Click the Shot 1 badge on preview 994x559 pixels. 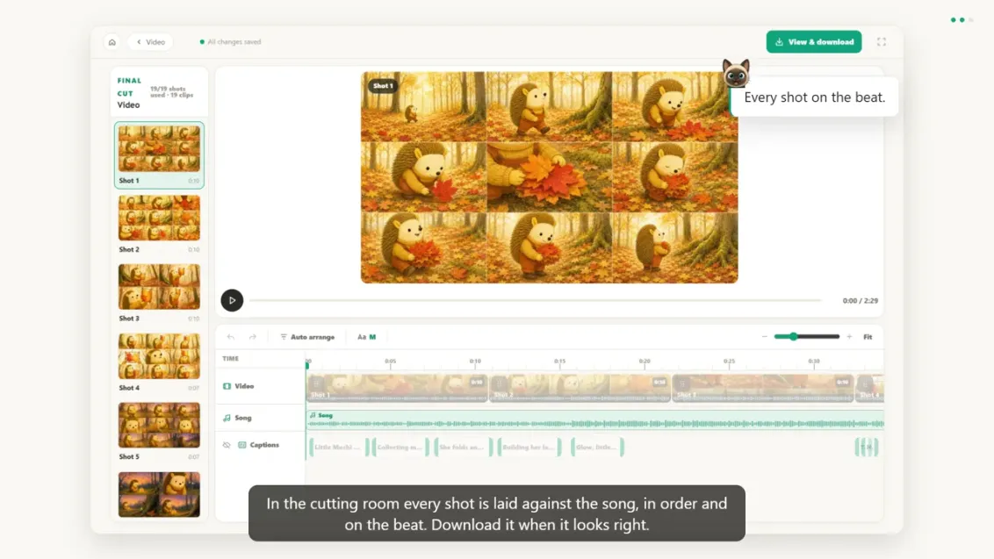point(383,86)
